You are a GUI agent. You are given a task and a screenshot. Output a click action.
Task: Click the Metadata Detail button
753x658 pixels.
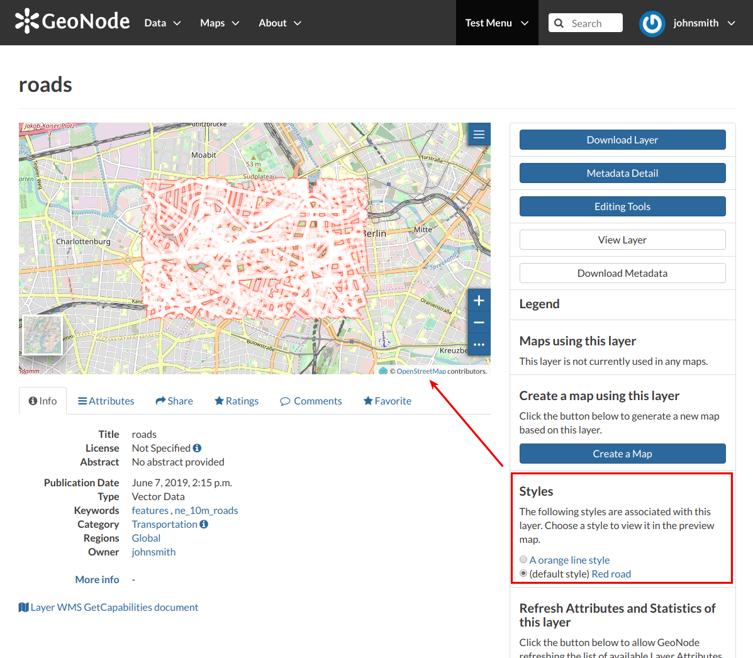pyautogui.click(x=622, y=173)
